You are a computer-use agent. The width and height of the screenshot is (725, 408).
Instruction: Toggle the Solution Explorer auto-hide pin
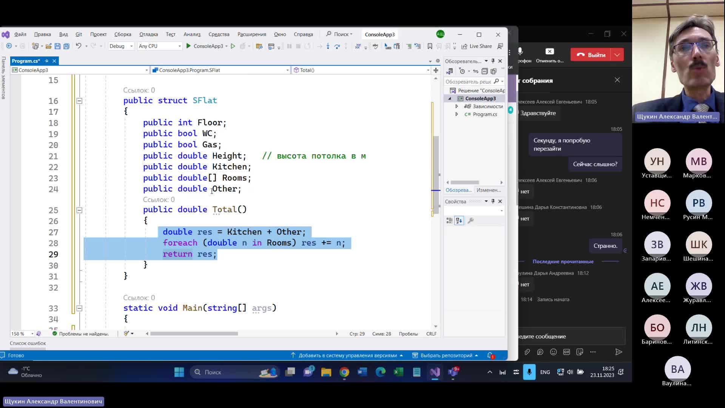point(493,61)
